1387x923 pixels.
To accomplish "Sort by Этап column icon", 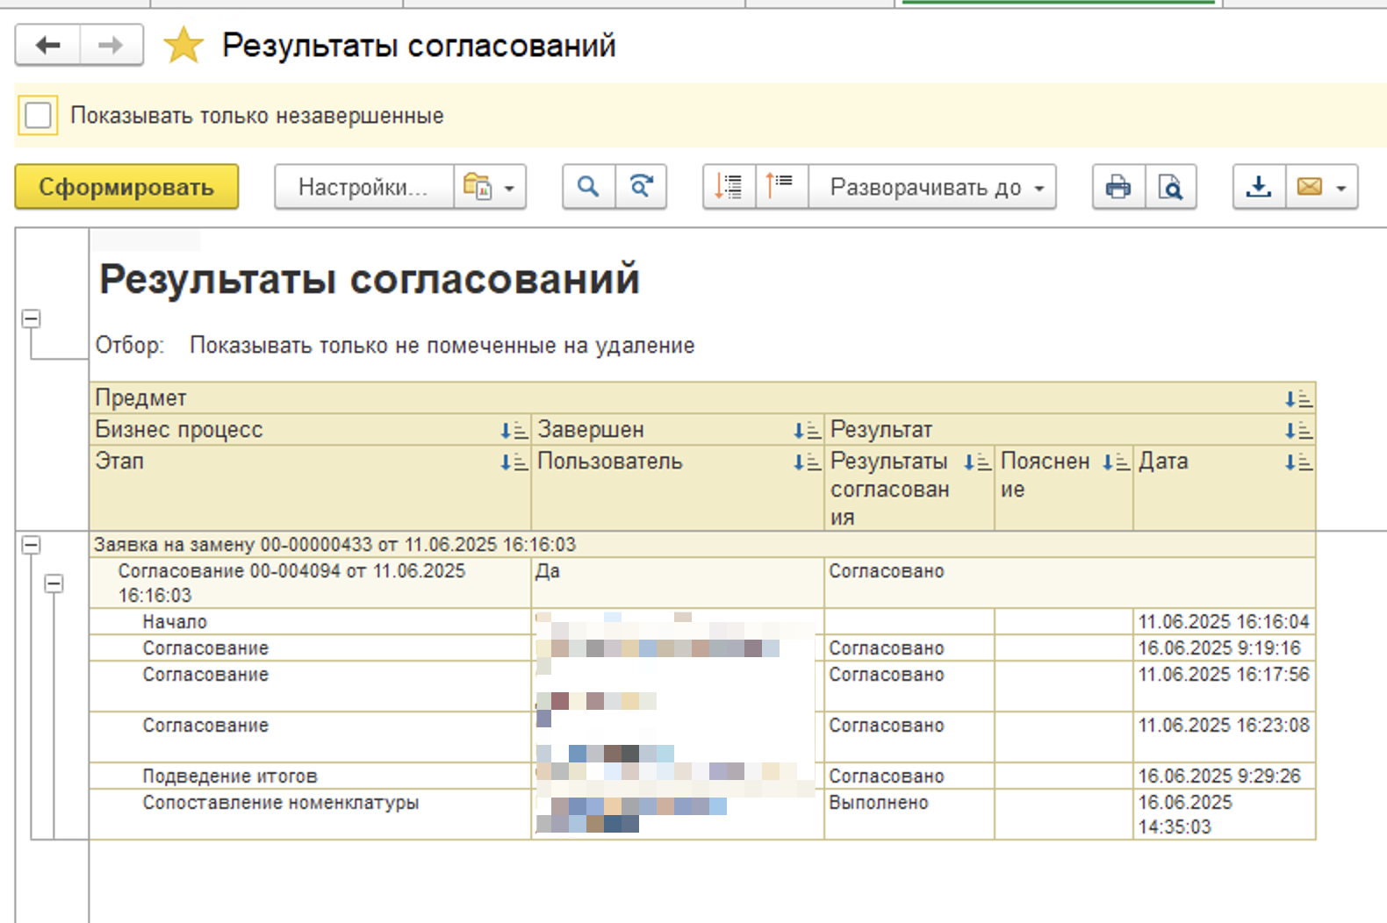I will 514,462.
